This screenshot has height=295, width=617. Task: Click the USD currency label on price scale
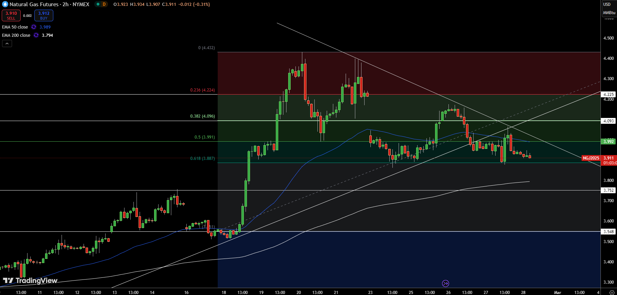coord(607,4)
